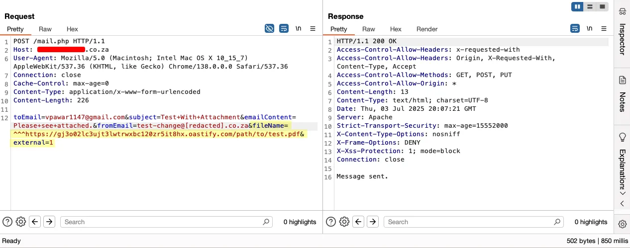Click Response pane '0 highlights' label

[591, 222]
